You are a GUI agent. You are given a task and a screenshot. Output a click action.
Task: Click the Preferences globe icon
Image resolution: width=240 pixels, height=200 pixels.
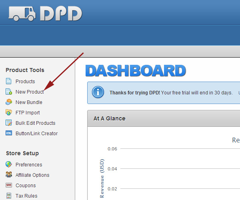pos(9,164)
